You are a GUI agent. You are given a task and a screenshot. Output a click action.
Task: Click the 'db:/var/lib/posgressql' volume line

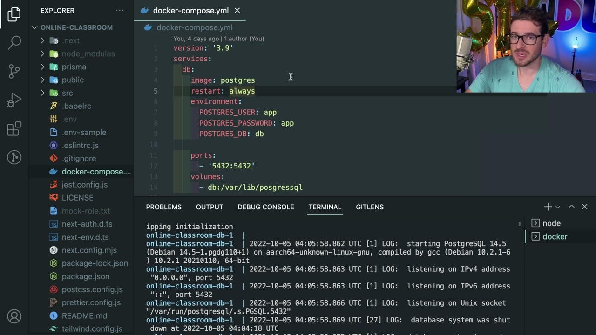[255, 187]
